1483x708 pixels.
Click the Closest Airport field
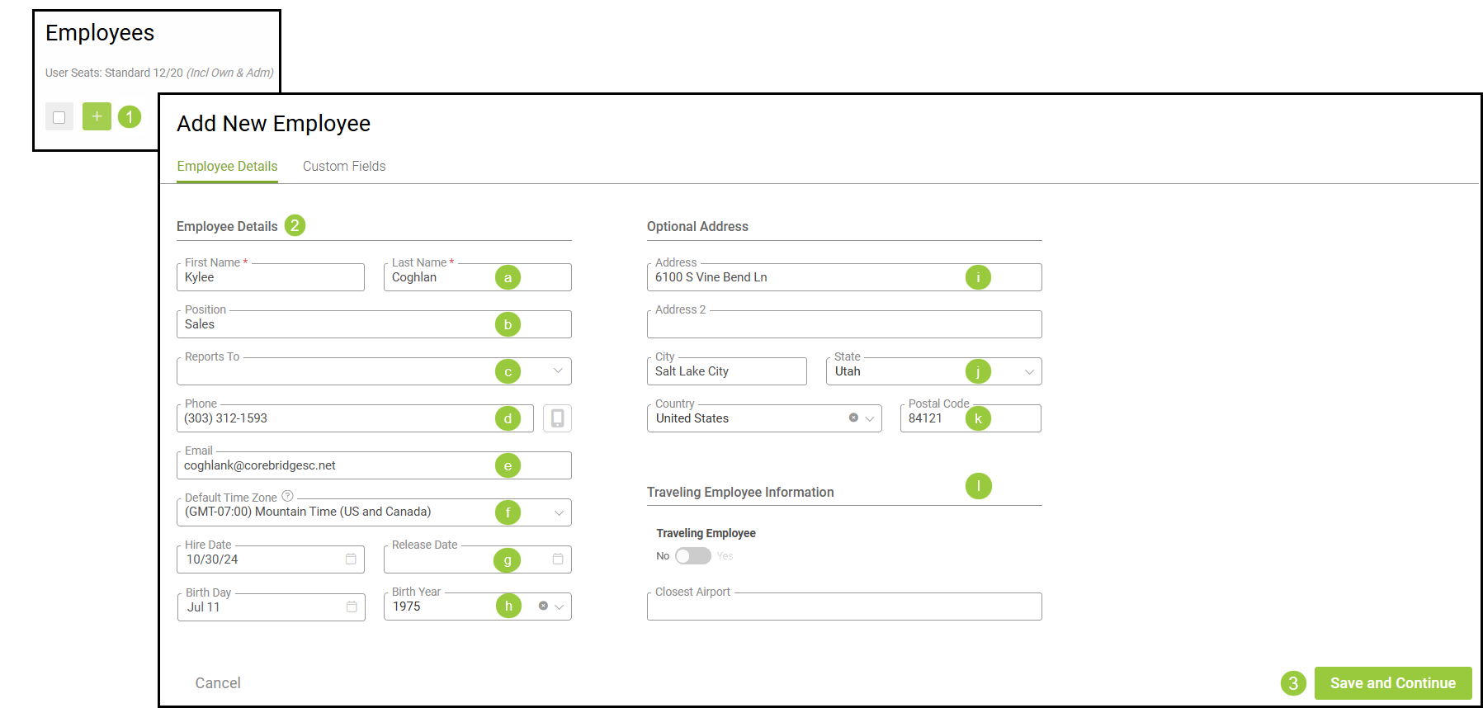(844, 607)
